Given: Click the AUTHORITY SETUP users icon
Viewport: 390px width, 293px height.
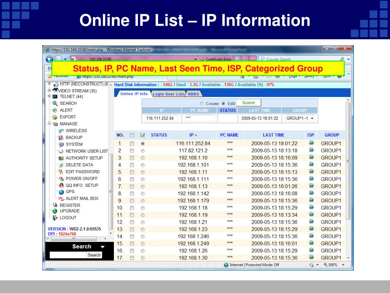Looking at the screenshot, I should tap(61, 158).
